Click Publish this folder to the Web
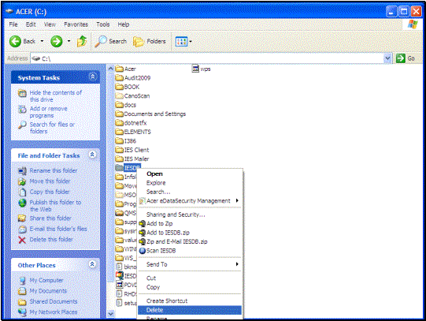 [55, 206]
